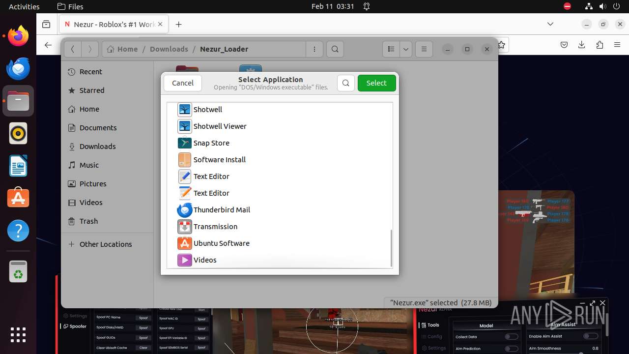
Task: Open Trash from the dock
Action: pos(18,271)
